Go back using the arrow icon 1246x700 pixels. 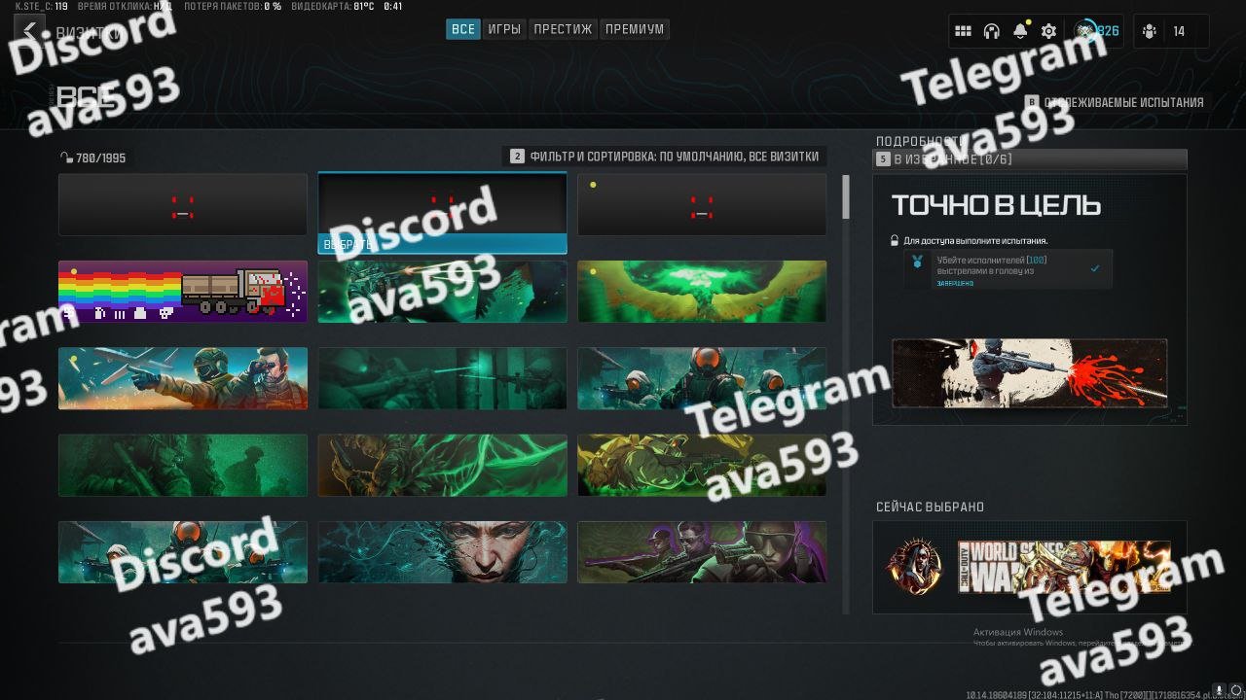click(29, 30)
